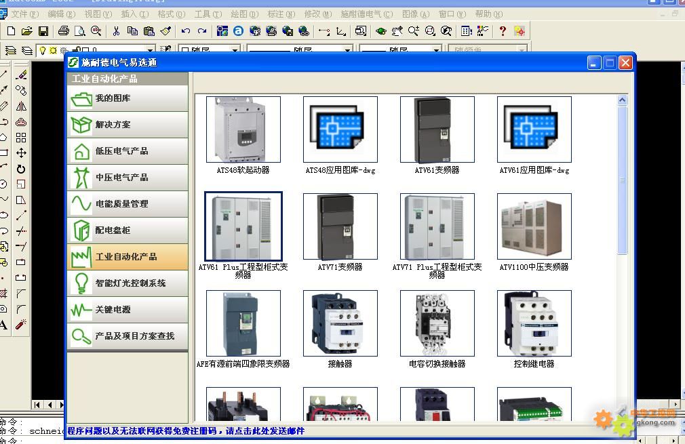Open the 帮助(H) menu
Image resolution: width=685 pixels, height=444 pixels.
(x=489, y=14)
